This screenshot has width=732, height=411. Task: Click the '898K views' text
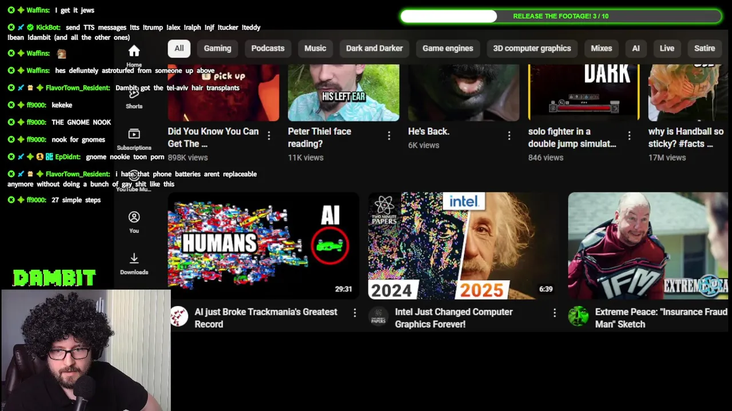tap(188, 158)
